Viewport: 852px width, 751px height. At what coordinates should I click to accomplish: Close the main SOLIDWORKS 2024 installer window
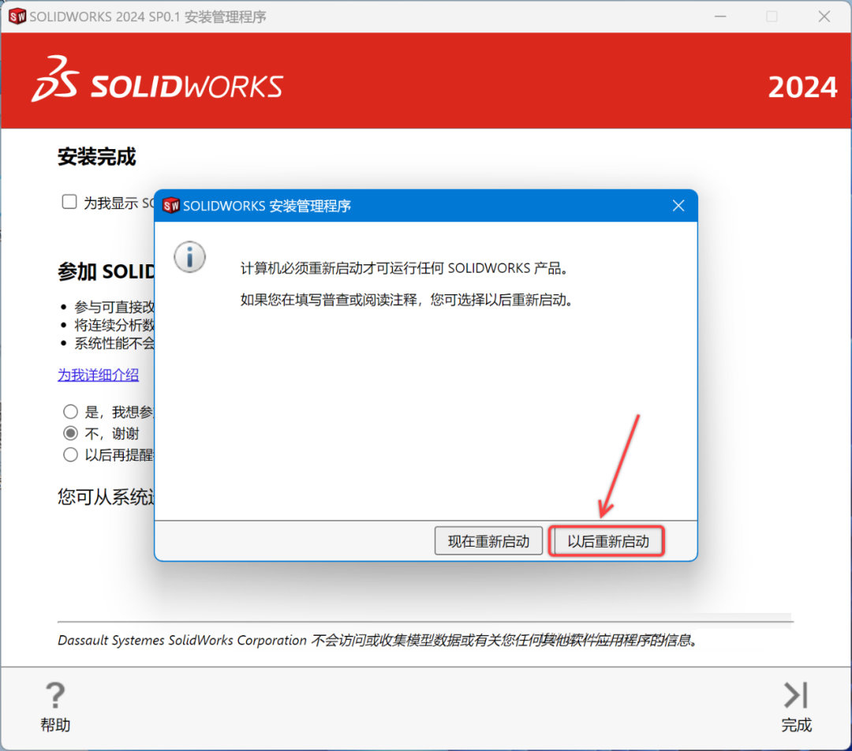(x=824, y=17)
